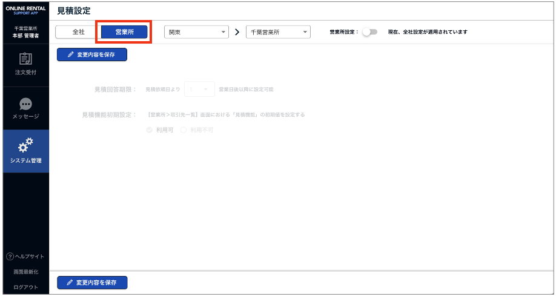
Task: Toggle the 営業所設定 switch
Action: [x=369, y=32]
